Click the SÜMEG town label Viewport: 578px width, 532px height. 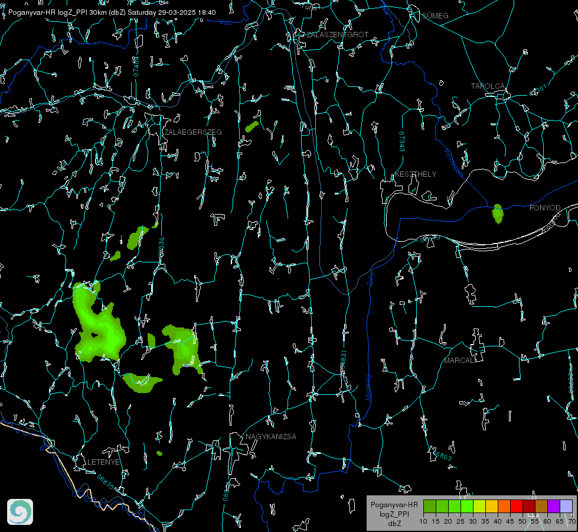point(435,15)
